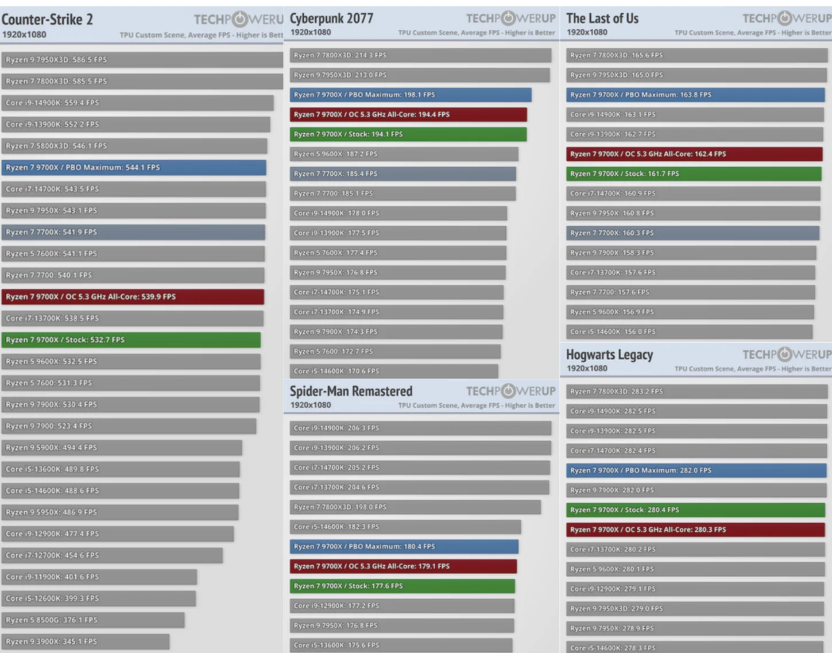Click red "OC 5.3 GHz All-Core: 280.3 FPS" bar
Screen dimensions: 832x653
(696, 530)
